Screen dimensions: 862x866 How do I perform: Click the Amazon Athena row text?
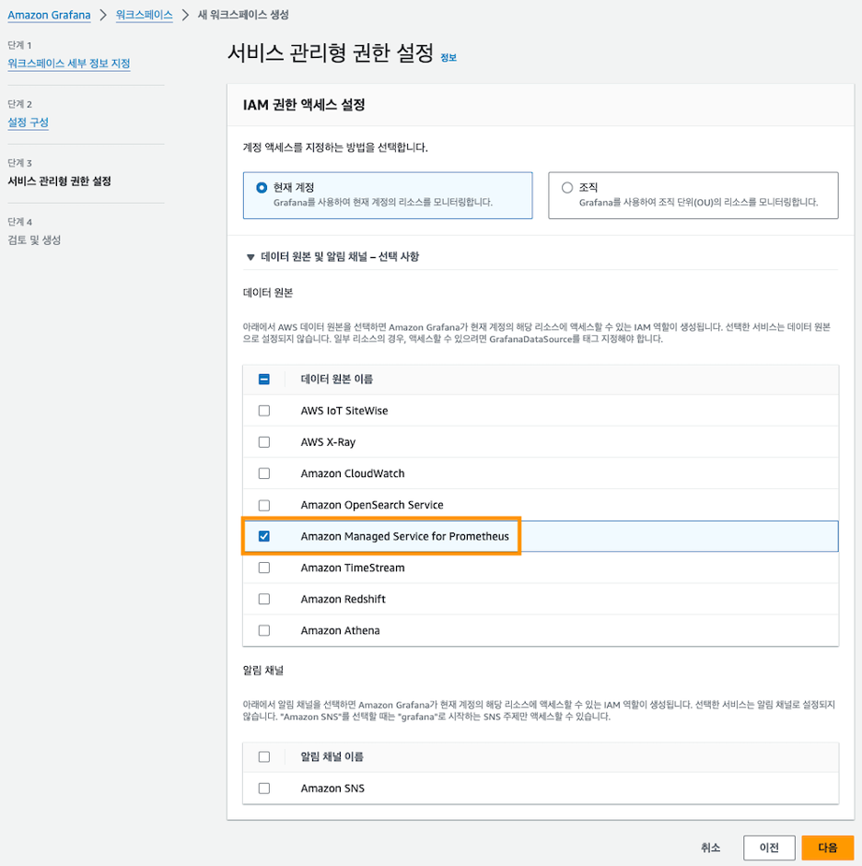[x=340, y=631]
